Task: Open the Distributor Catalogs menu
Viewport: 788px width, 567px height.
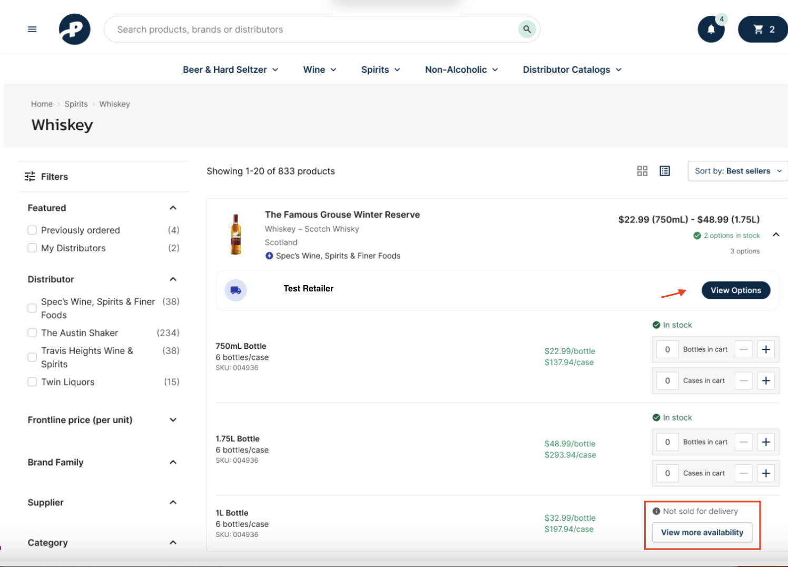Action: 572,69
